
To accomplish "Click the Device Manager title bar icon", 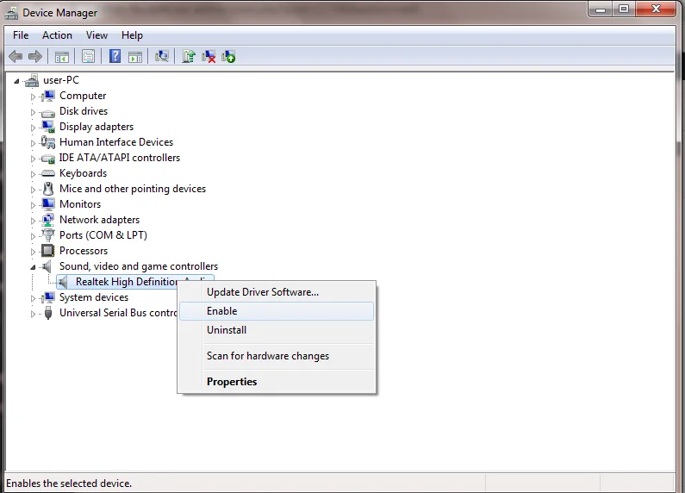I will tap(11, 13).
